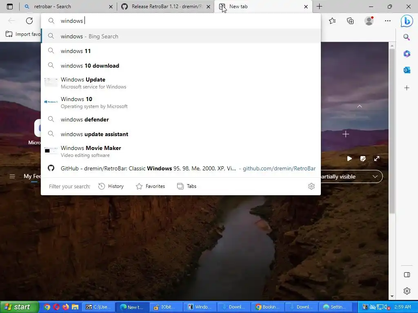The width and height of the screenshot is (418, 313).
Task: Filter search by Tabs
Action: 187,186
